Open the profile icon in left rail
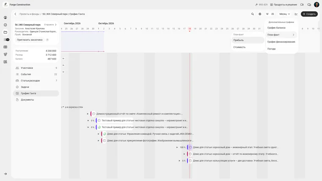Viewport: 322px width, 181px height. pos(6,18)
